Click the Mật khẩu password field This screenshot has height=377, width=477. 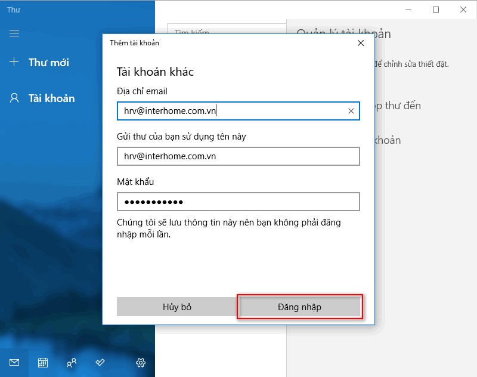[238, 202]
